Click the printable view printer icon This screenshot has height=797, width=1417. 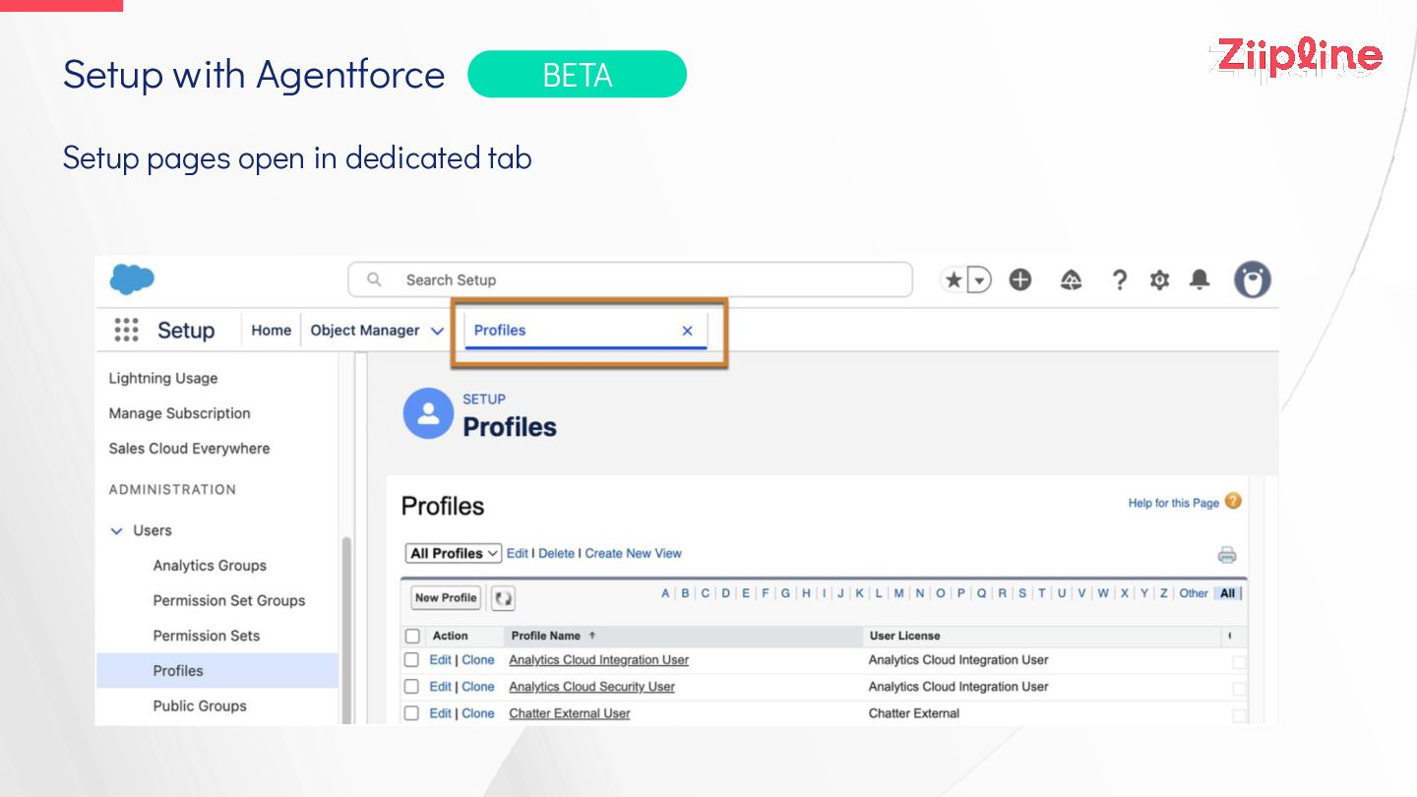coord(1227,555)
